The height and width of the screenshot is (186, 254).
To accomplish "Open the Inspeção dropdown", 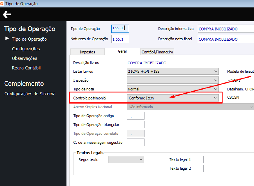I will (x=173, y=80).
